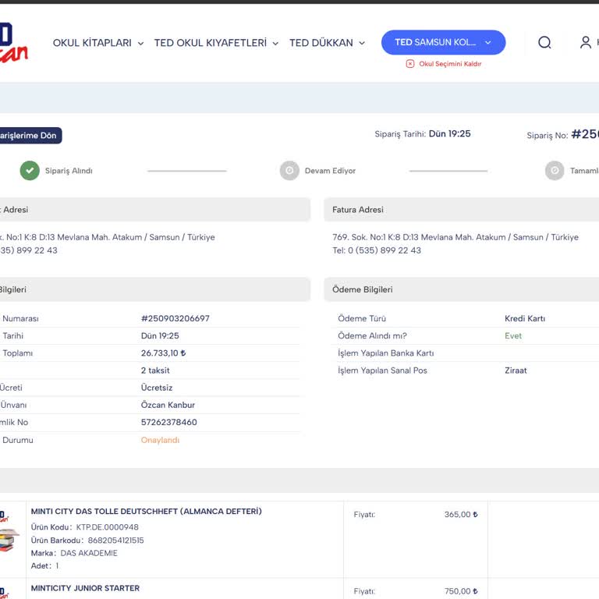Viewport: 599px width, 599px height.
Task: Click the site logo in header
Action: 13,44
